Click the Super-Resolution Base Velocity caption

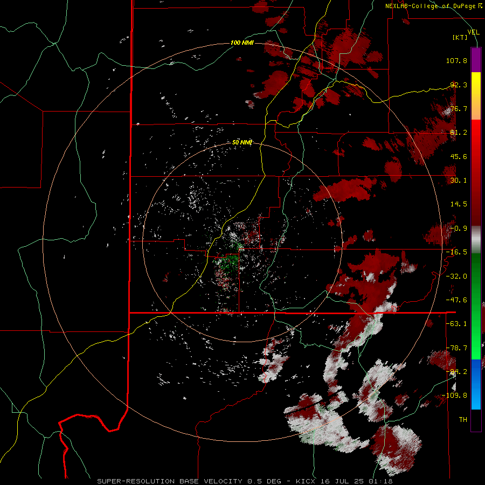[245, 481]
